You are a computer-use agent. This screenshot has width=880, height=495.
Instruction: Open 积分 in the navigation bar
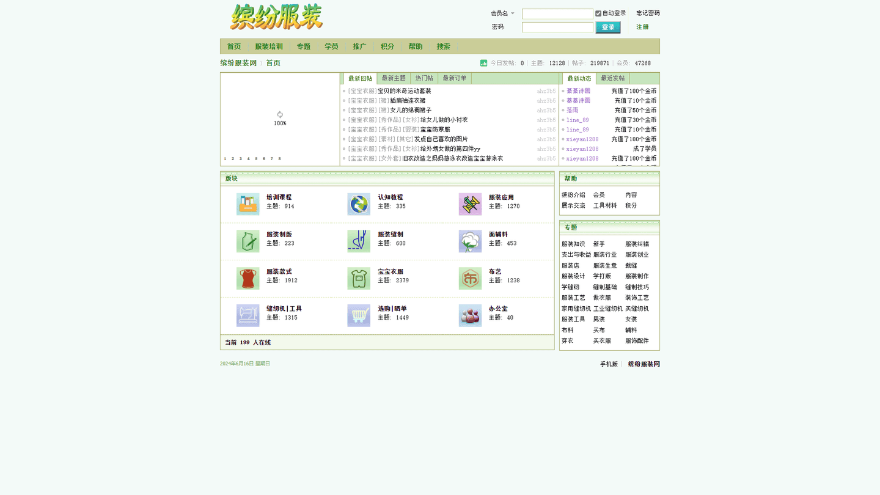(x=387, y=46)
